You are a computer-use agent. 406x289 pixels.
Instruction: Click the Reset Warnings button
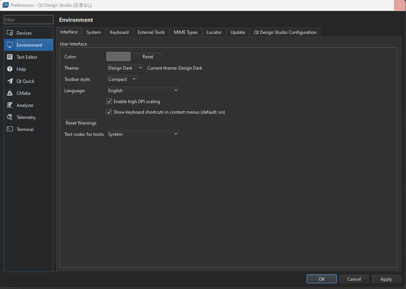tap(81, 123)
